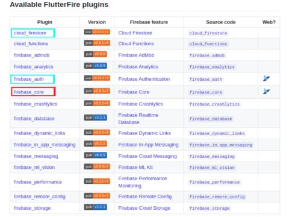The image size is (292, 217).
Task: Open the cloud_functions plugin link
Action: [31, 43]
